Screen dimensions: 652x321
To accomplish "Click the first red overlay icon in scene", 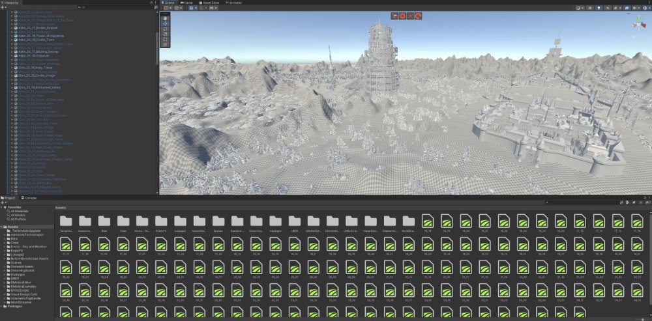I will (x=395, y=16).
